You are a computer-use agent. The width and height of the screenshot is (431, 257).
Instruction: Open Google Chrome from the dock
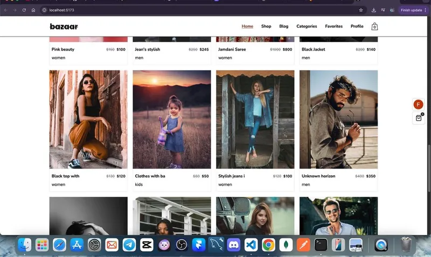[x=268, y=245]
